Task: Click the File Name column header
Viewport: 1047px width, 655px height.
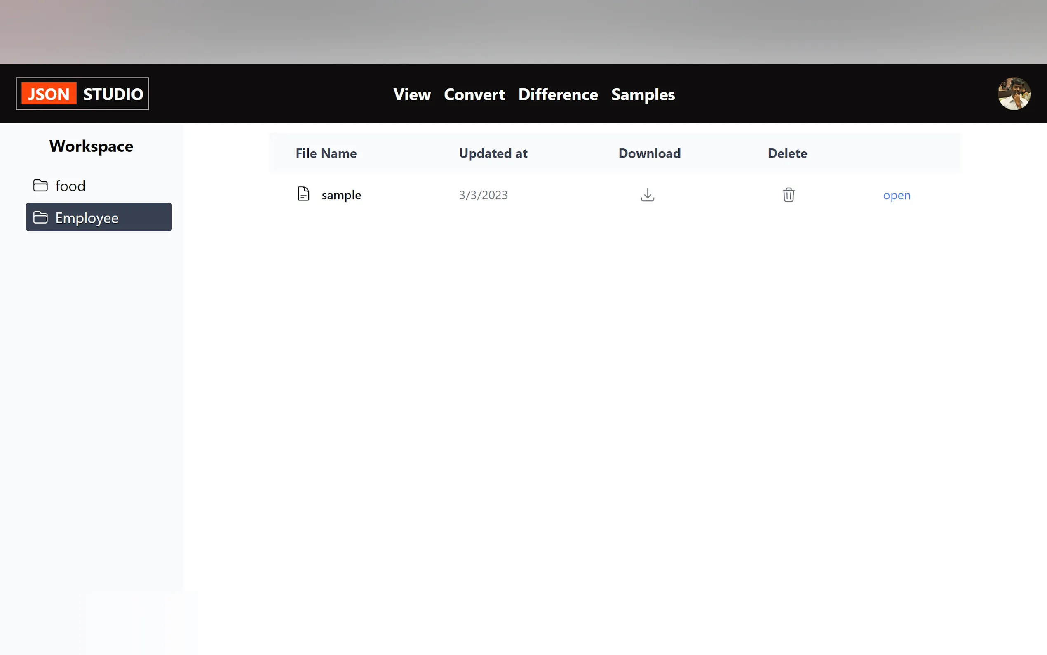Action: (x=326, y=153)
